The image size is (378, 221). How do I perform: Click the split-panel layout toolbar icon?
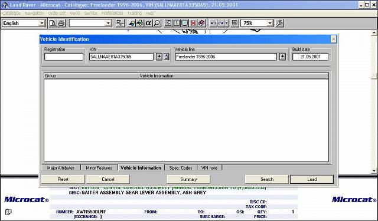point(168,23)
